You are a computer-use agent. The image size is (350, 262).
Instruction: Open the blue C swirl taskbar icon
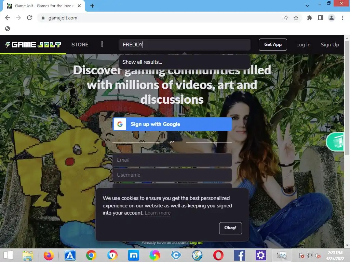(x=176, y=255)
